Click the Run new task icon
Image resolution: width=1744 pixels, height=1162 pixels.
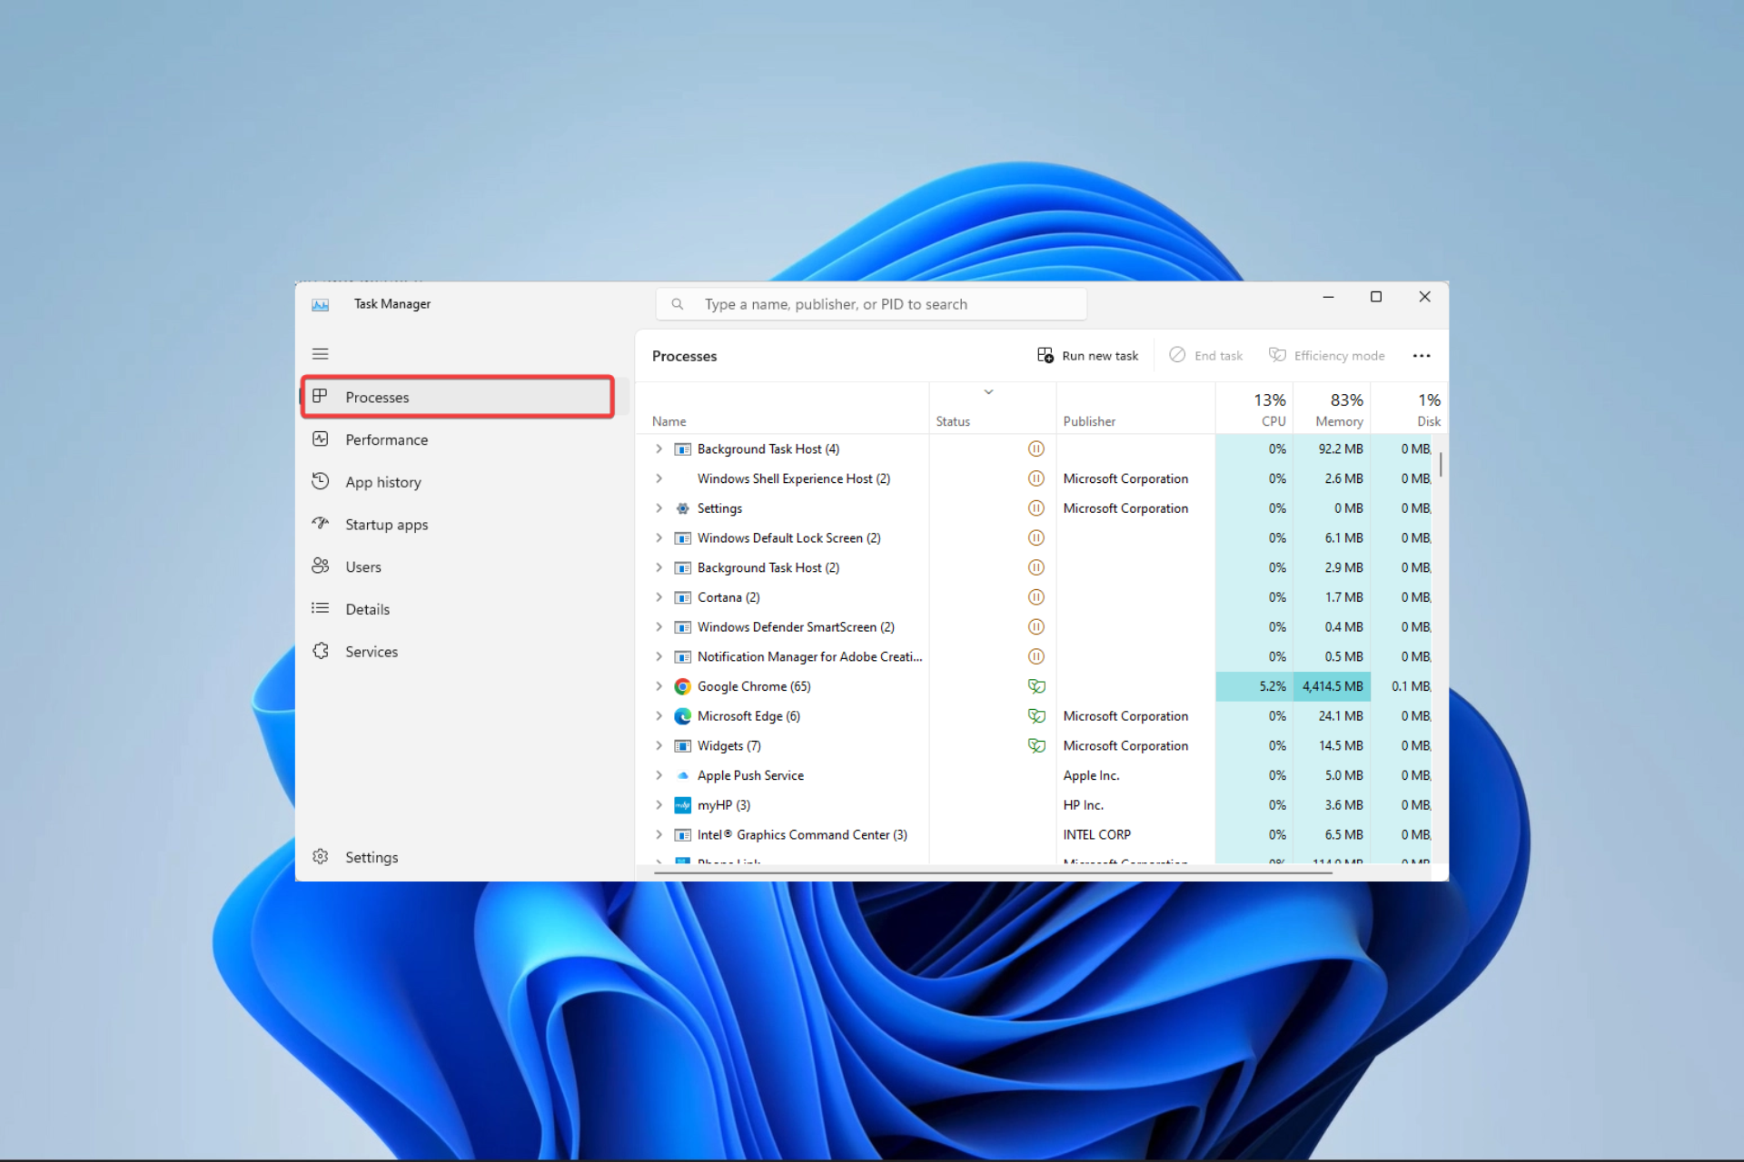coord(1045,355)
